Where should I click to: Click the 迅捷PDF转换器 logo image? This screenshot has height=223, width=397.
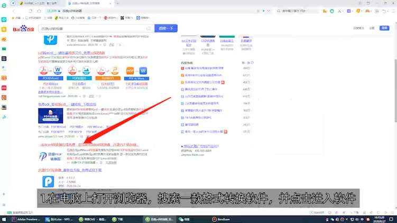50,156
